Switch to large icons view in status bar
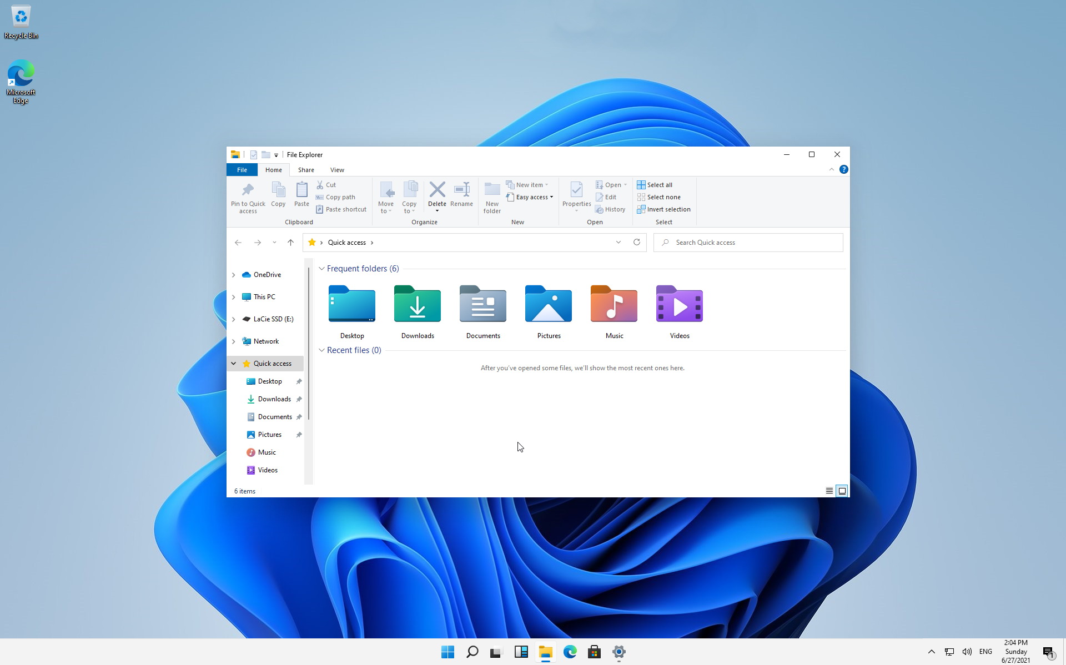1066x665 pixels. [x=842, y=491]
